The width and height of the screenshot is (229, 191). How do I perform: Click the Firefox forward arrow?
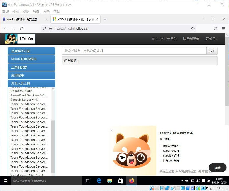click(13, 29)
